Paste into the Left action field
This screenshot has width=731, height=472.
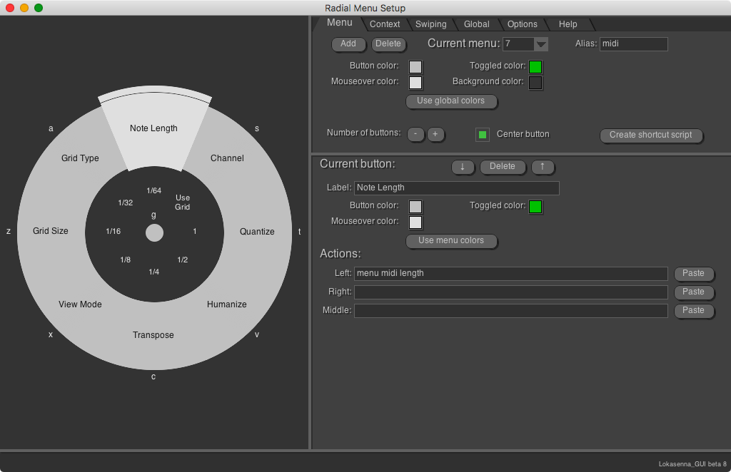coord(693,273)
